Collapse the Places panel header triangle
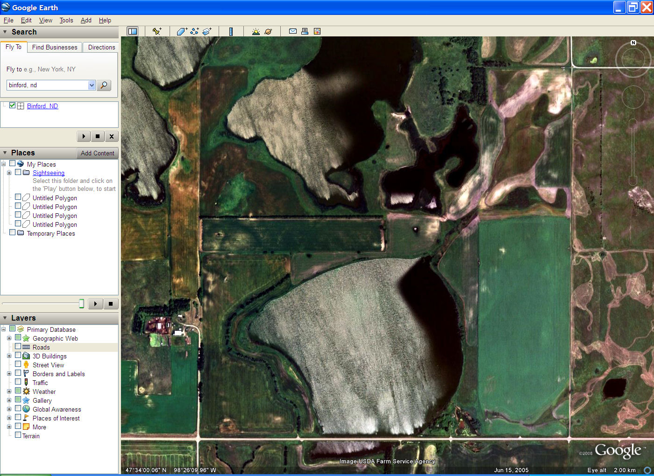Image resolution: width=654 pixels, height=476 pixels. tap(5, 153)
